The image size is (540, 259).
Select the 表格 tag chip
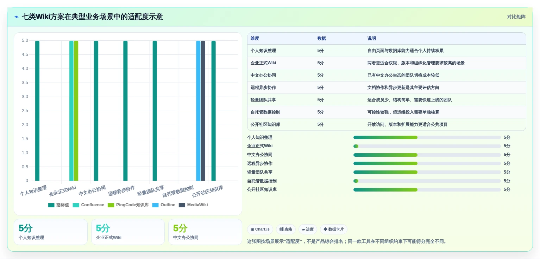(x=286, y=229)
